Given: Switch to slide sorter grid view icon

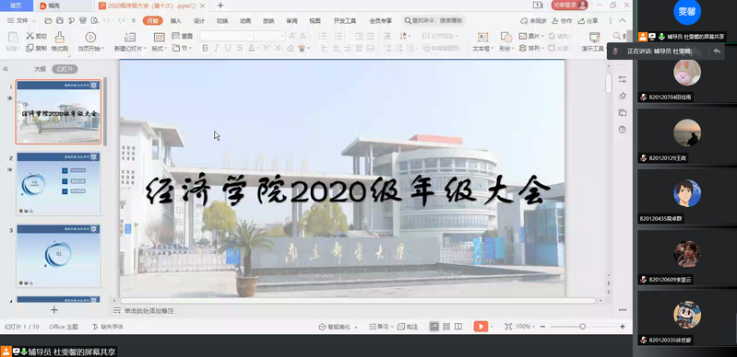Looking at the screenshot, I should point(446,327).
